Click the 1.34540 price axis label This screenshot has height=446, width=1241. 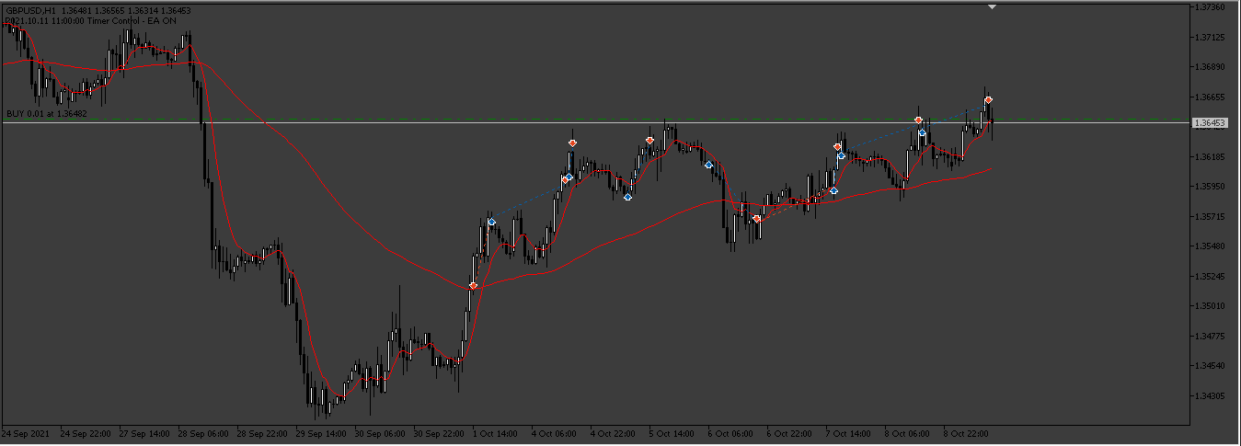click(x=1210, y=365)
